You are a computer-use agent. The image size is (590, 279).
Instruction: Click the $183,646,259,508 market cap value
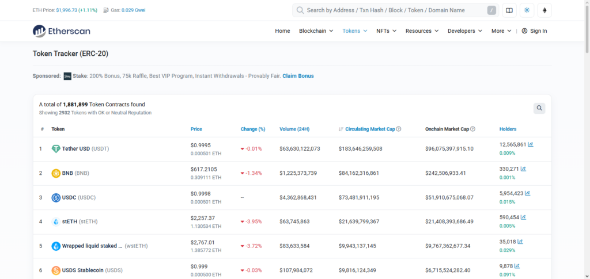pos(361,148)
